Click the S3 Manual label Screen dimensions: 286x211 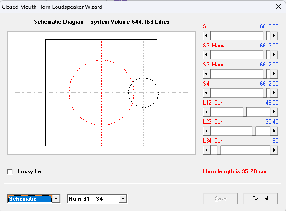click(216, 65)
